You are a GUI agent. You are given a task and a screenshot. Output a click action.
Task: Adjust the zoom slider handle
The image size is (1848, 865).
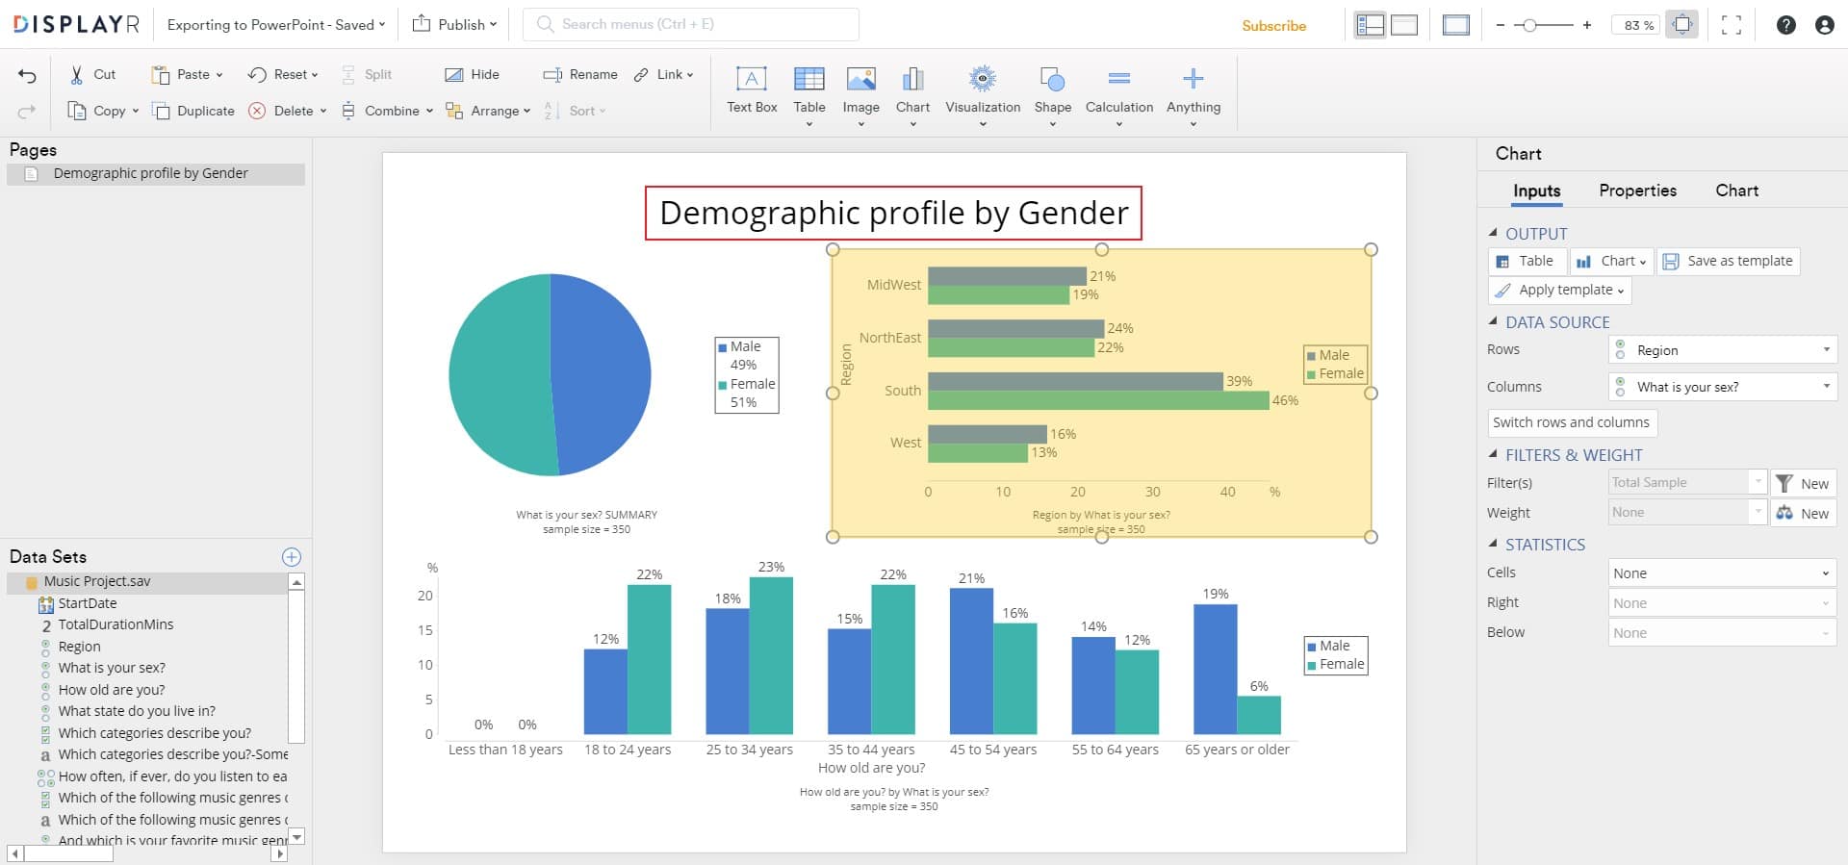coord(1529,25)
